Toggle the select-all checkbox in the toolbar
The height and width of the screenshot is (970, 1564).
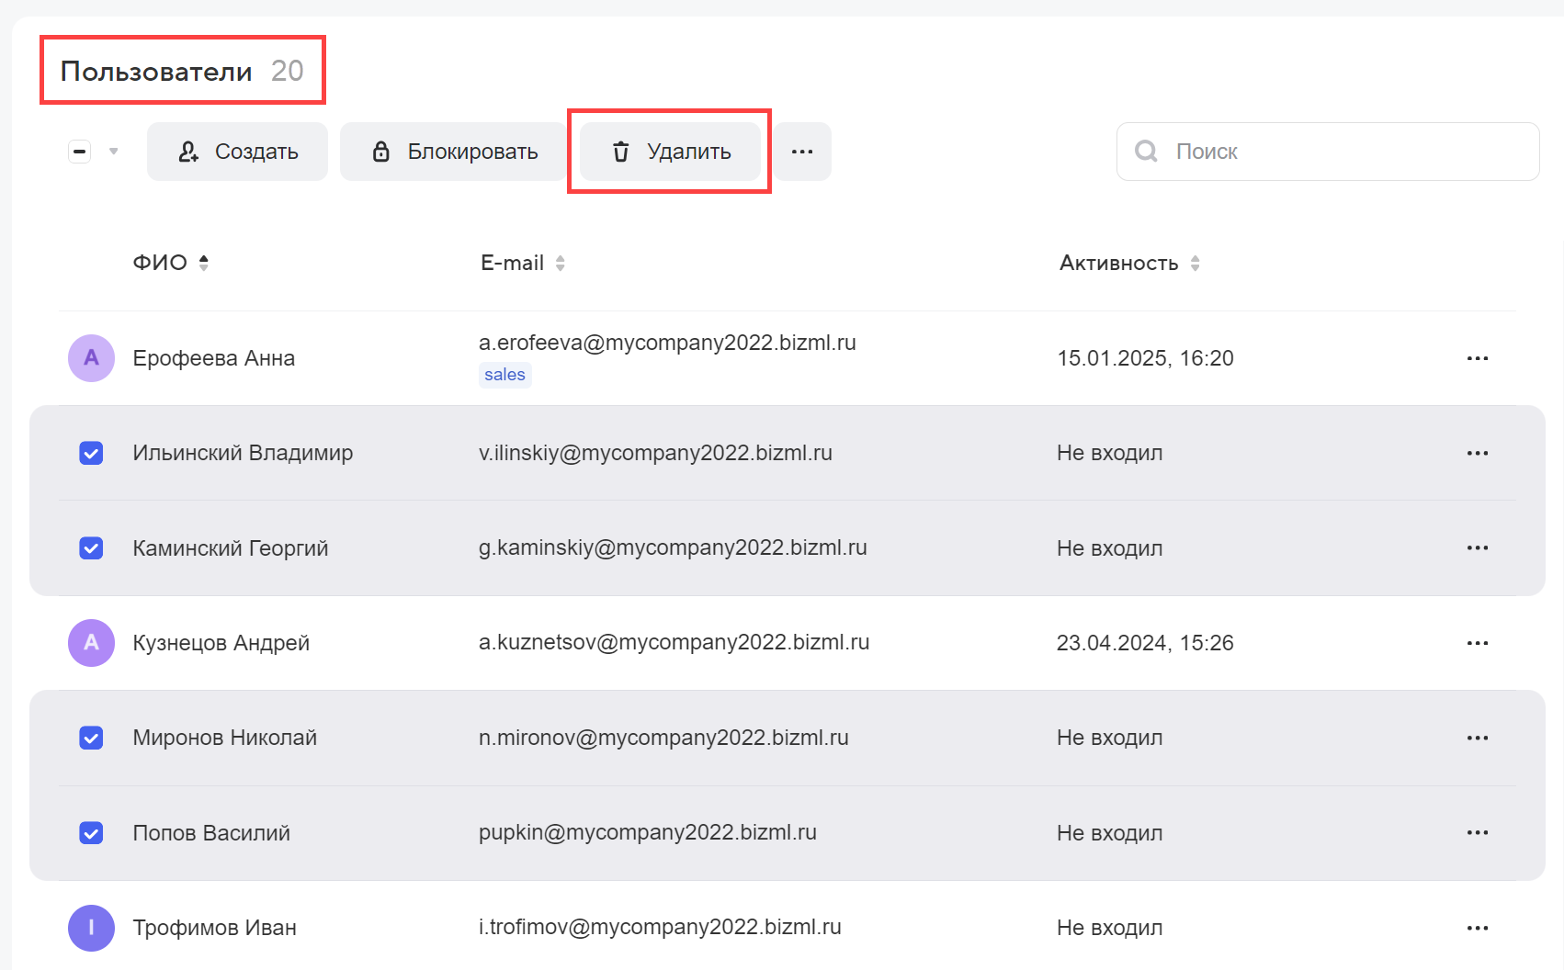coord(80,152)
